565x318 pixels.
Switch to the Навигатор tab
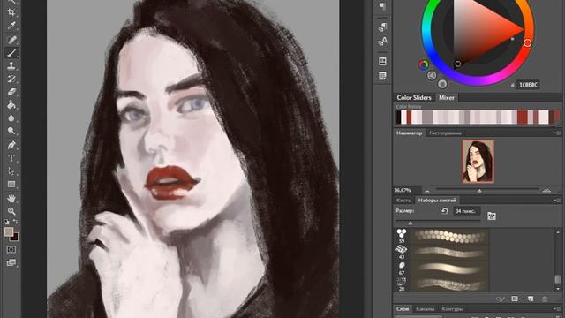point(409,133)
